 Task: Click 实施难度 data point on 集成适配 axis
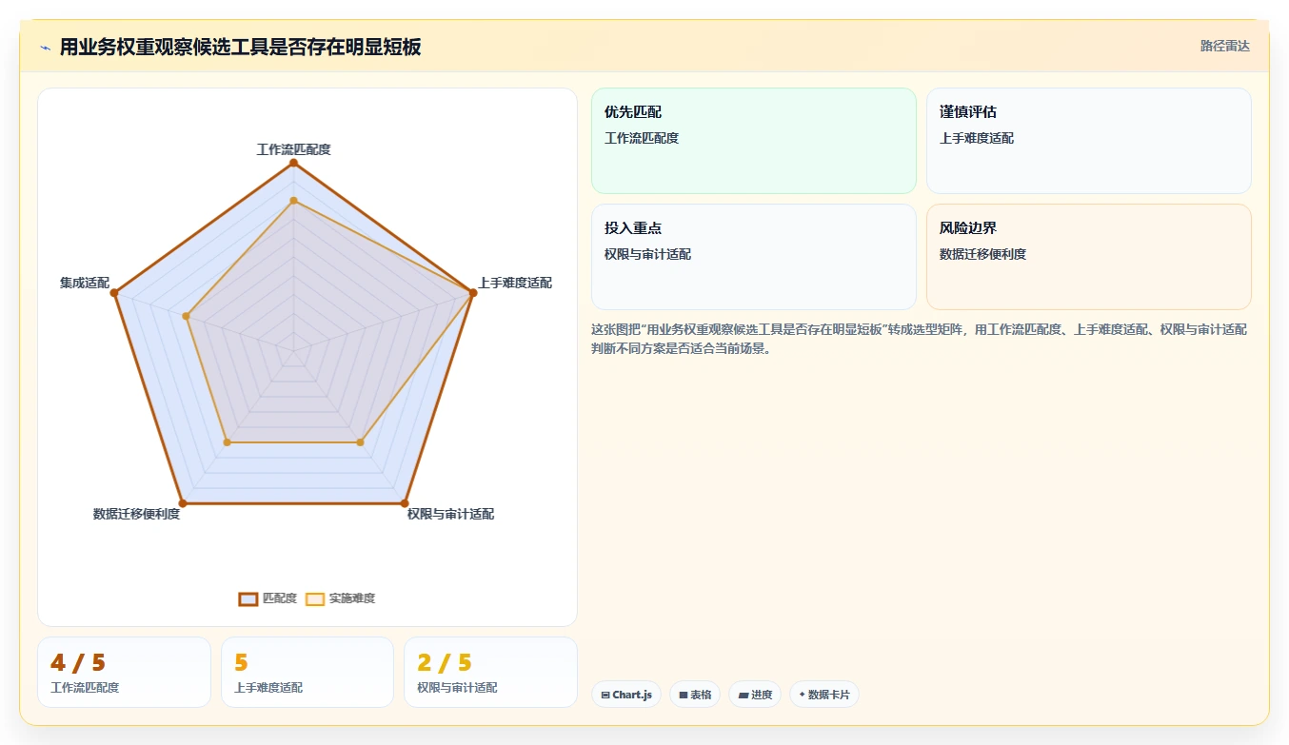[187, 316]
